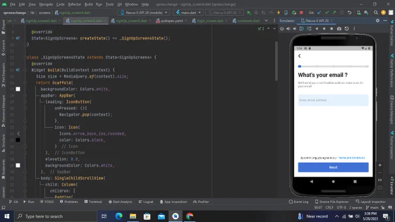Open Emulator panel settings gear
The width and height of the screenshot is (395, 222).
tap(378, 21)
